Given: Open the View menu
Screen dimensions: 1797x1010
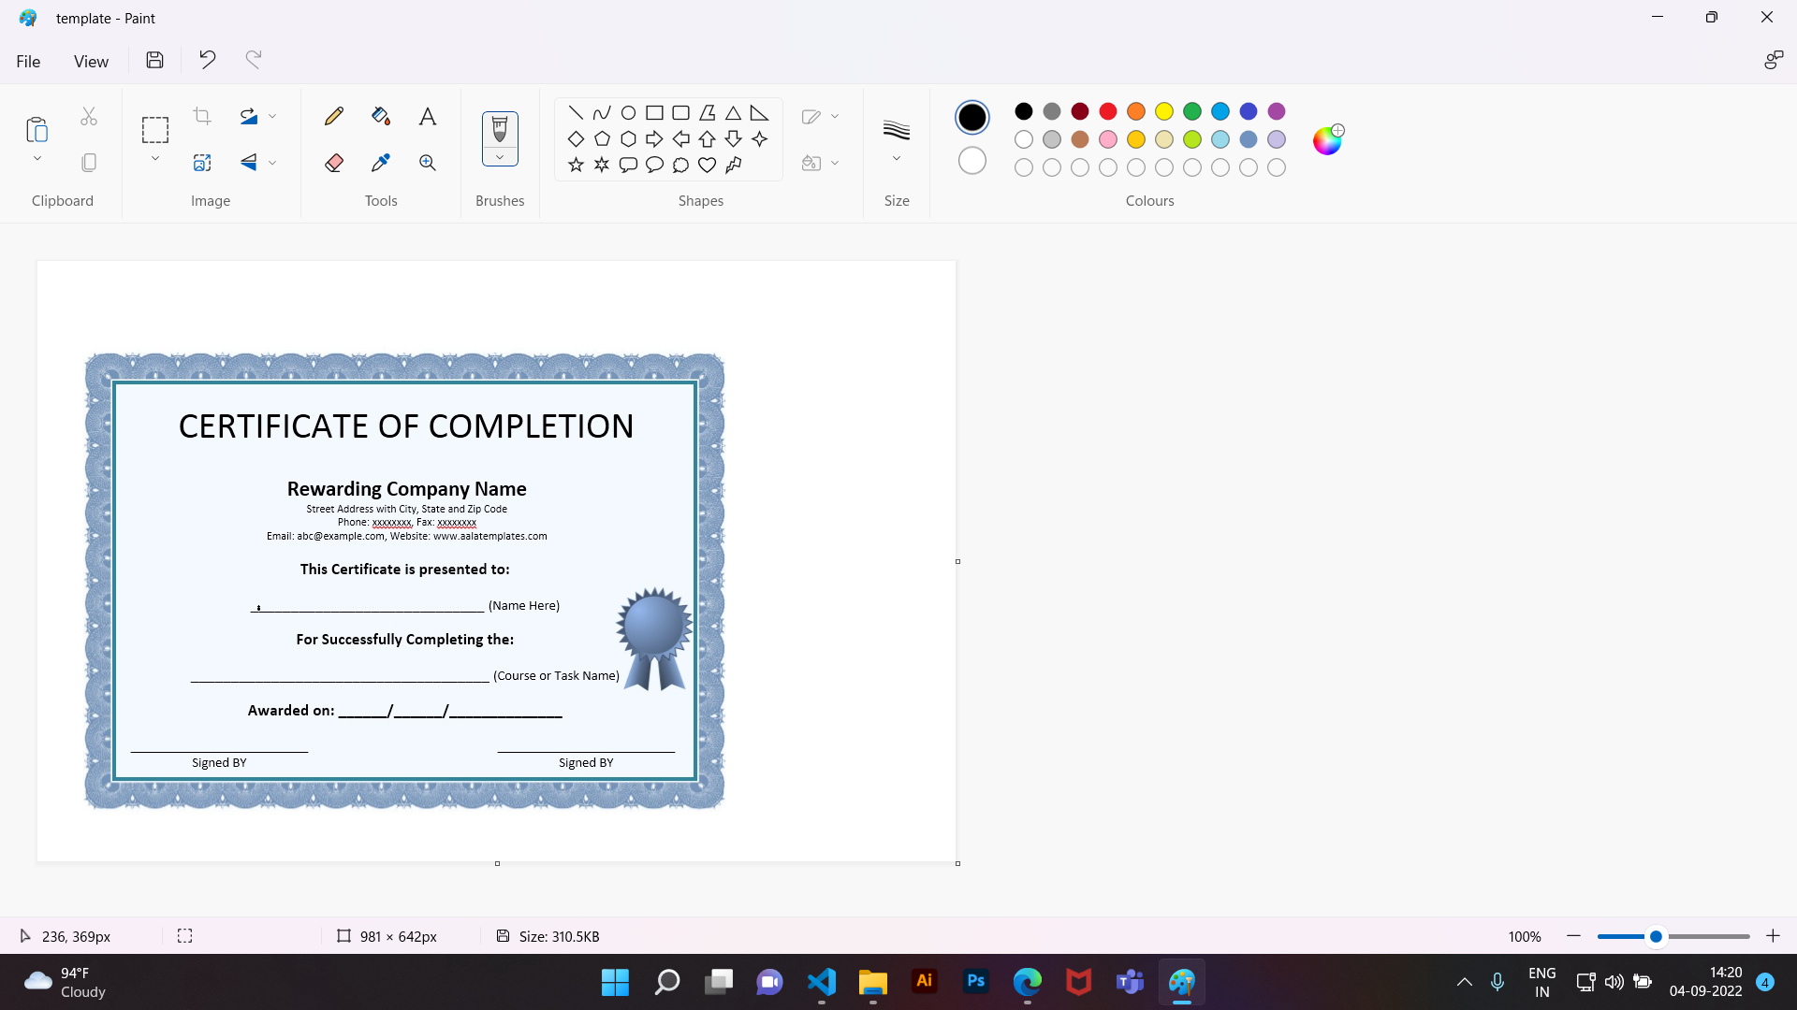Looking at the screenshot, I should click(x=90, y=61).
